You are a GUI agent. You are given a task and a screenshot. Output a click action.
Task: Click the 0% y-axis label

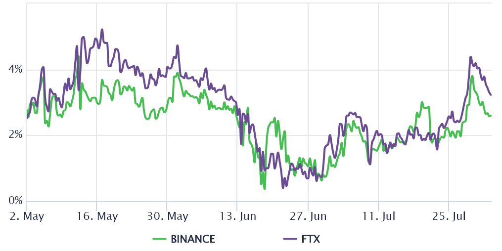pyautogui.click(x=17, y=201)
